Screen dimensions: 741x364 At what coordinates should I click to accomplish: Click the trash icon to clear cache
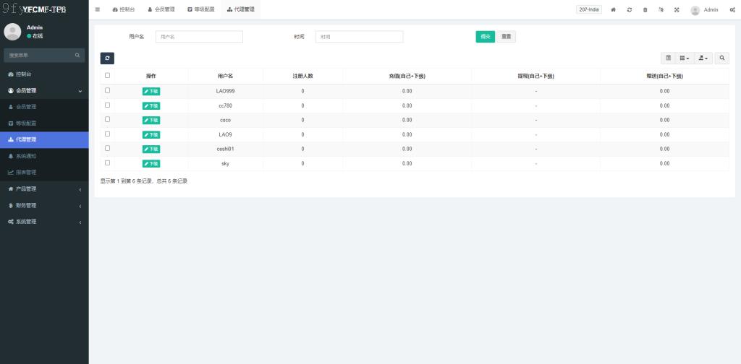click(x=645, y=10)
